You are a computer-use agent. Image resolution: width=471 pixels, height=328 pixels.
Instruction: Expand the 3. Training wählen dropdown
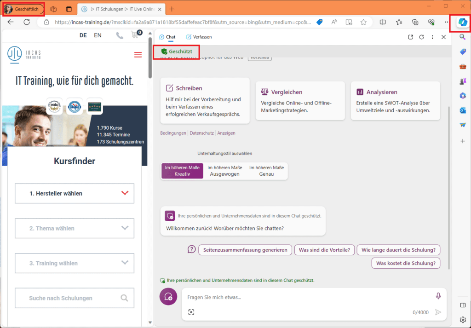[x=75, y=263]
